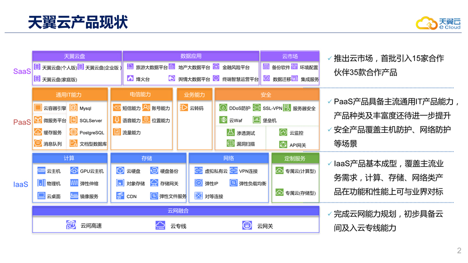This screenshot has width=468, height=263.
Task: Select the 云市场 section header
Action: [x=290, y=56]
